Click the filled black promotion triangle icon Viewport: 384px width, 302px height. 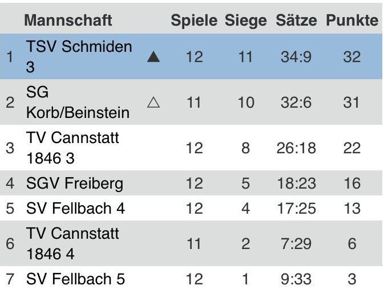153,57
